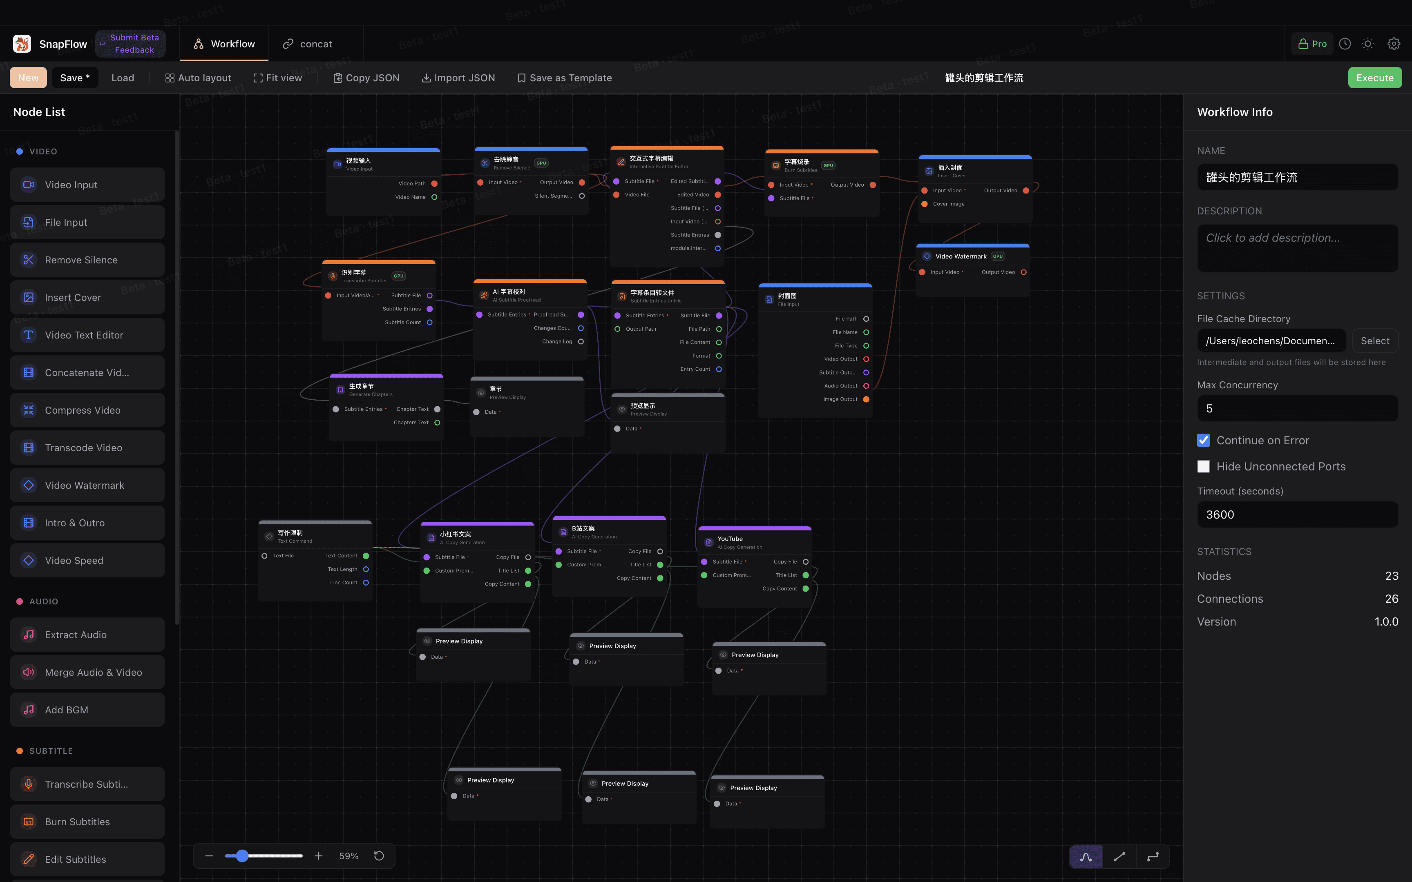Viewport: 1412px width, 882px height.
Task: Add Remove Silence node from list
Action: click(87, 260)
